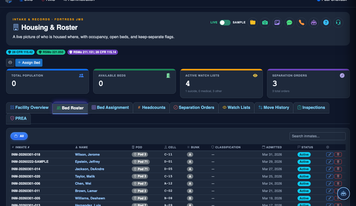Sort by the Admitted column header
Image resolution: width=356 pixels, height=206 pixels.
[x=272, y=147]
